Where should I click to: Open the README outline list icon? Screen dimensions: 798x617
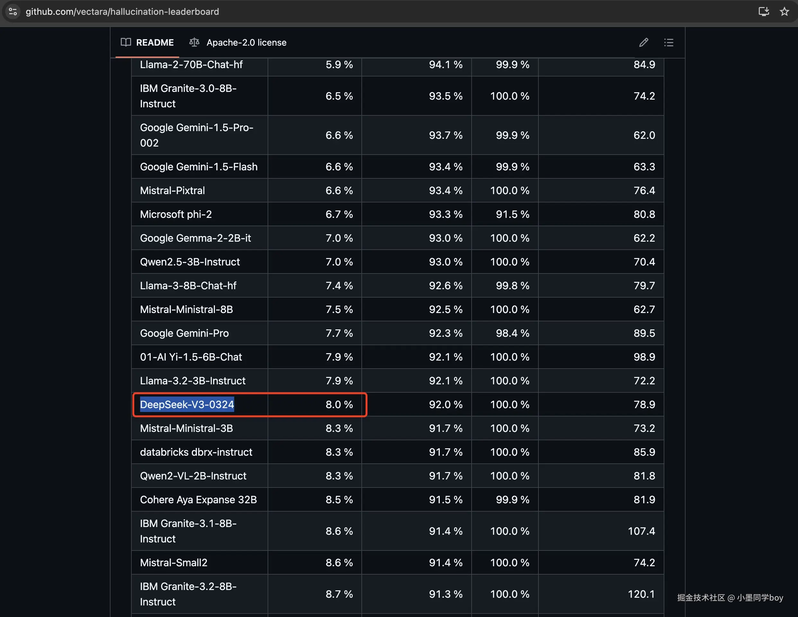(668, 42)
